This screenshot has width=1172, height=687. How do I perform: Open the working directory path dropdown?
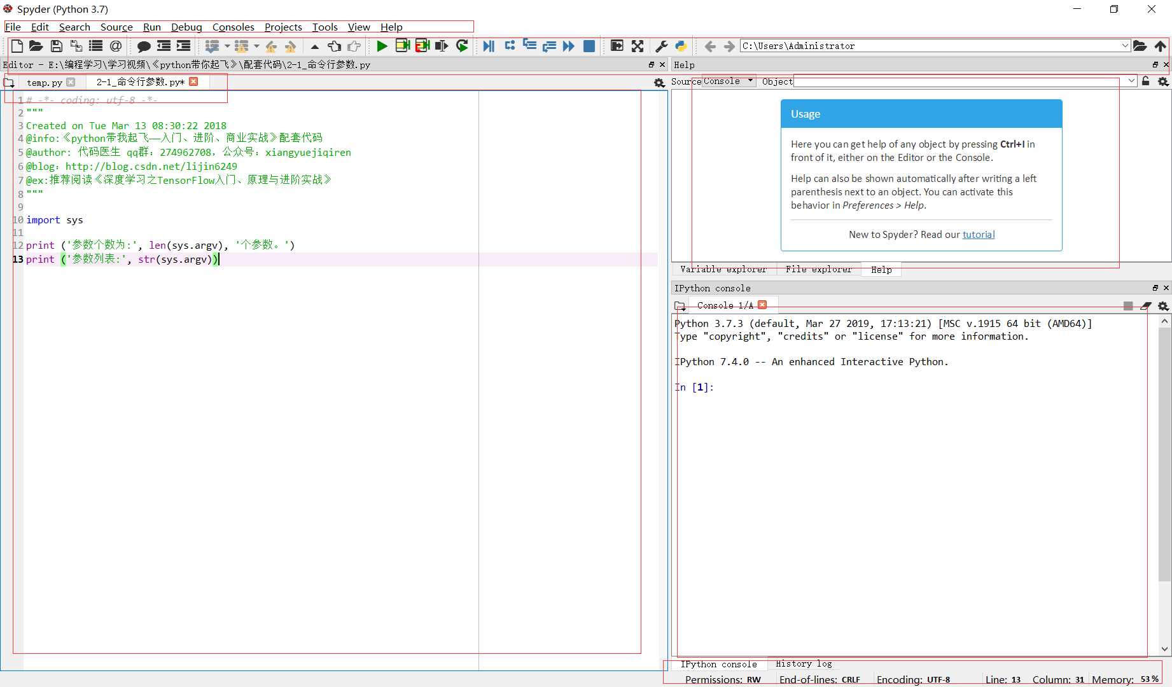click(x=1125, y=46)
